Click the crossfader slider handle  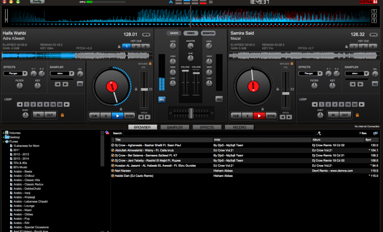(191, 112)
